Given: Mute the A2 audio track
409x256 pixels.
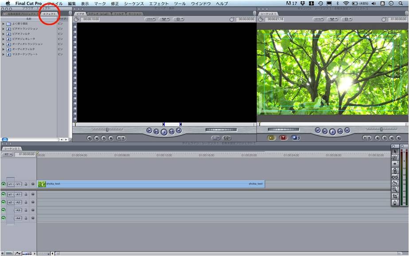Looking at the screenshot, I should tap(4, 202).
